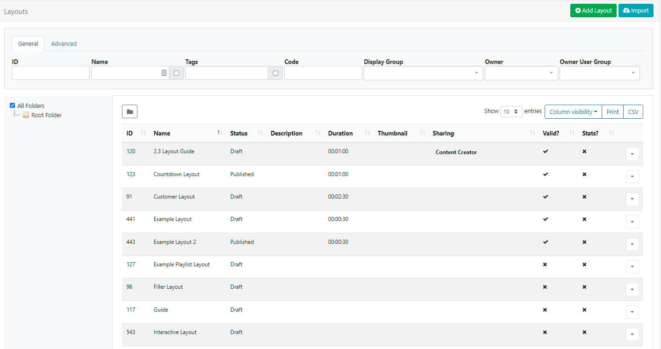661x349 pixels.
Task: Switch to the Advanced tab
Action: point(64,43)
